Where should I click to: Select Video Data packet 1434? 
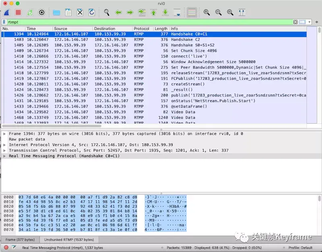coord(154,112)
